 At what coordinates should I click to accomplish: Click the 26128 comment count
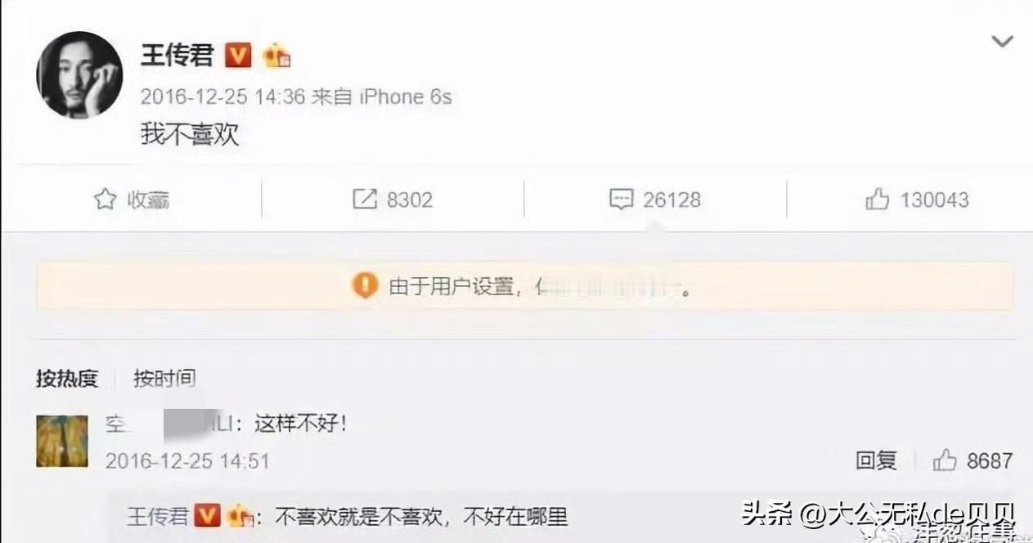pyautogui.click(x=671, y=200)
